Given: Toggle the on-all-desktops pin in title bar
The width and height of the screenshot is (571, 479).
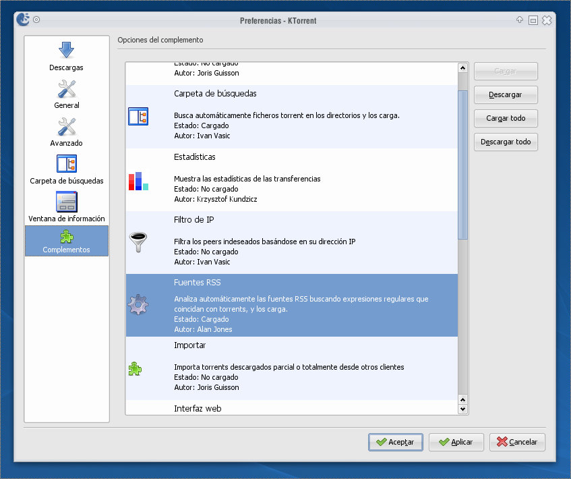Looking at the screenshot, I should point(36,20).
